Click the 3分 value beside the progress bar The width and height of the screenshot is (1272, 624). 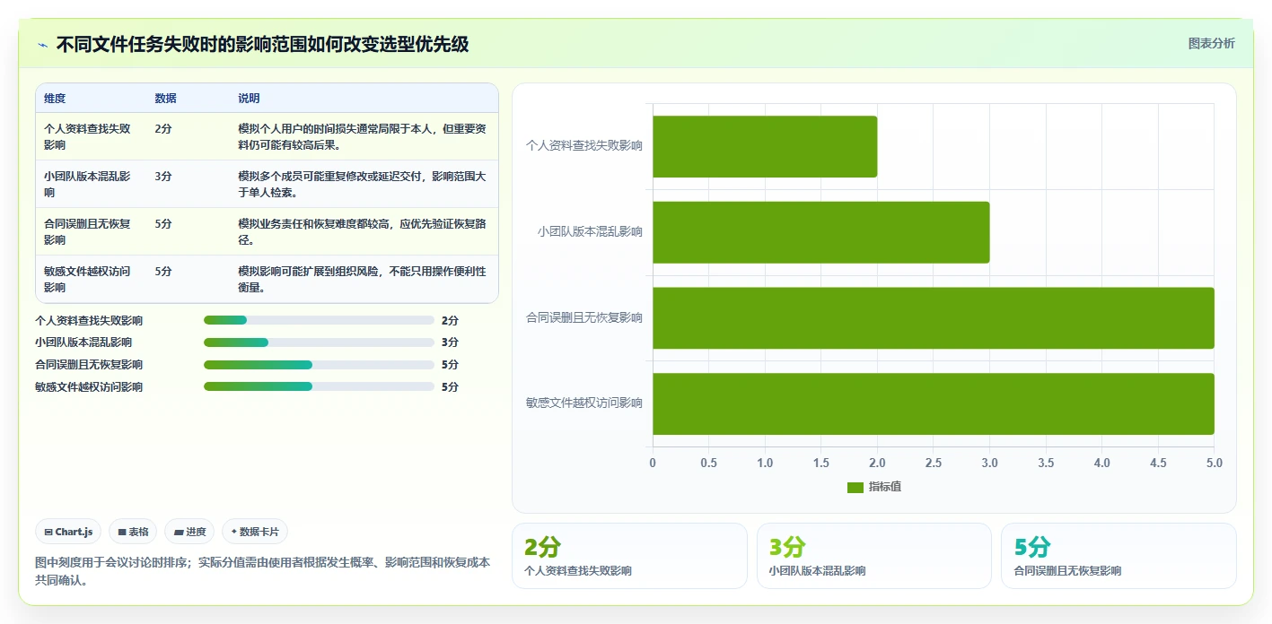pos(450,342)
